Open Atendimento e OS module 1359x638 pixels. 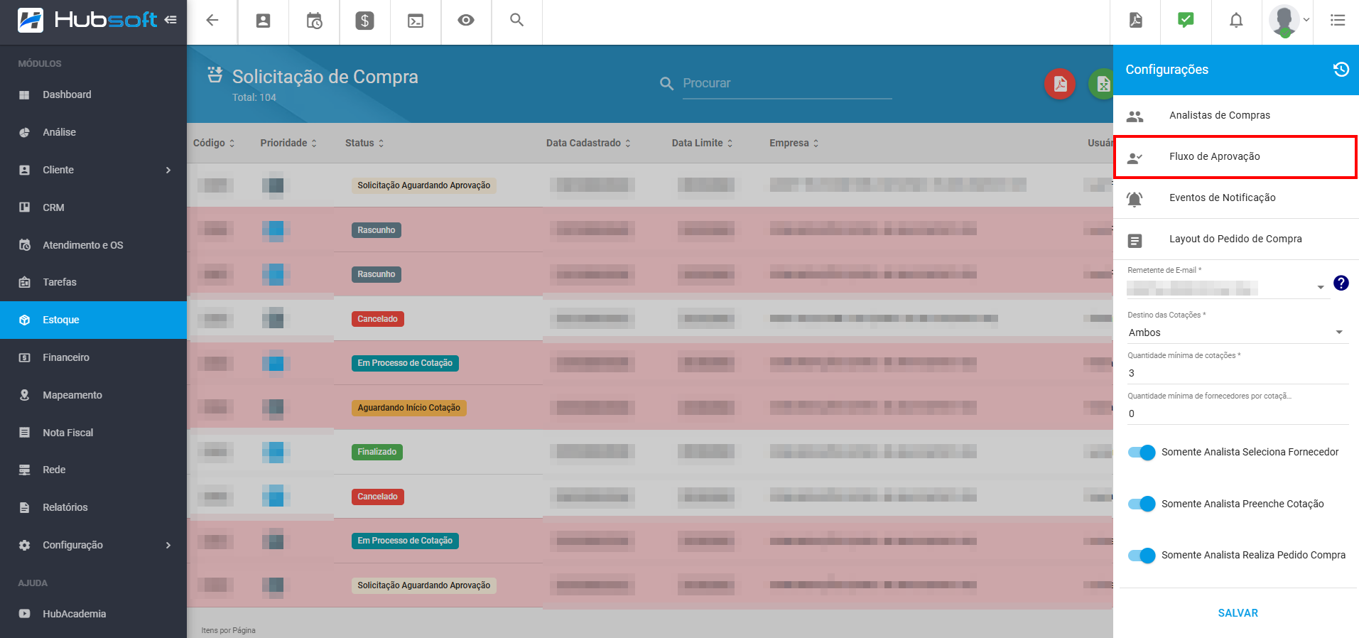[x=93, y=245]
